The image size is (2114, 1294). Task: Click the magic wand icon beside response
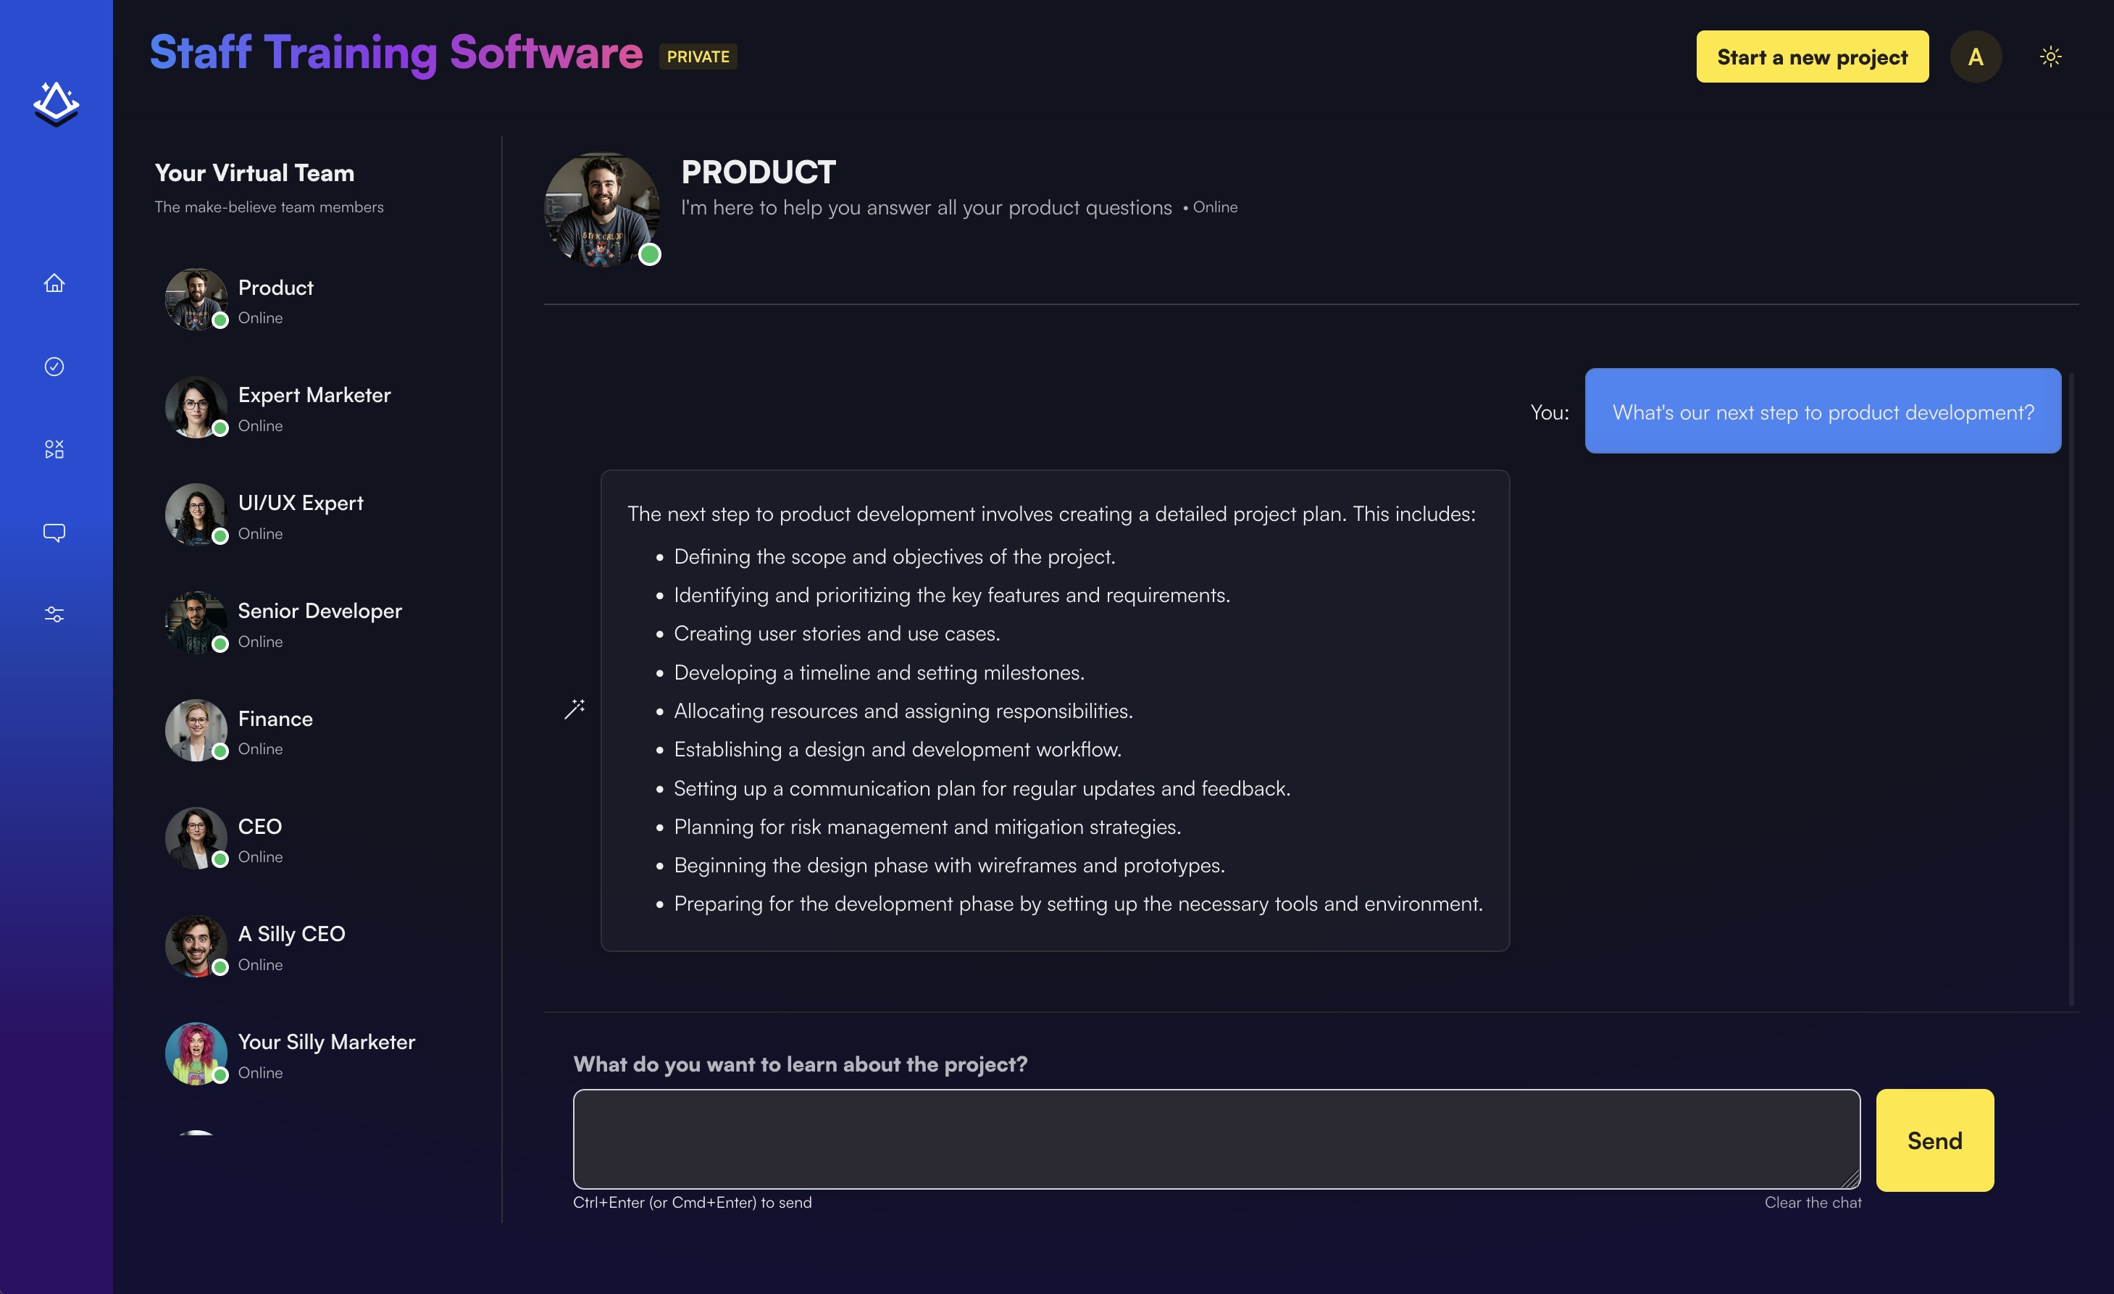pos(575,709)
